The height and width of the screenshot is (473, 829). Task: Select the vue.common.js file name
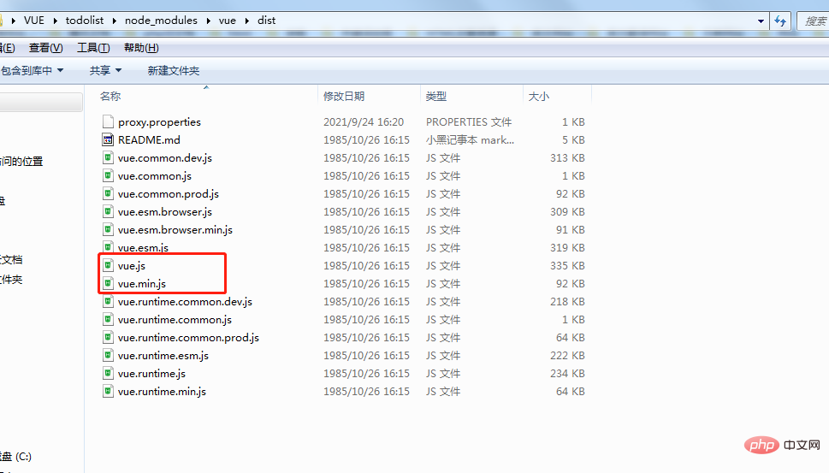(x=154, y=176)
